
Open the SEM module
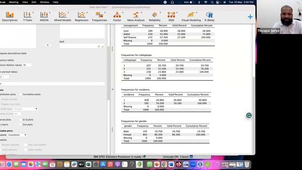[171, 17]
